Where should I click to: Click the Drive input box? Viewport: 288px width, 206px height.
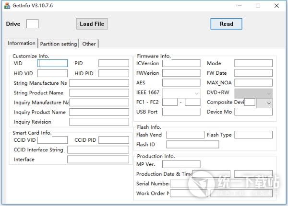tap(32, 24)
